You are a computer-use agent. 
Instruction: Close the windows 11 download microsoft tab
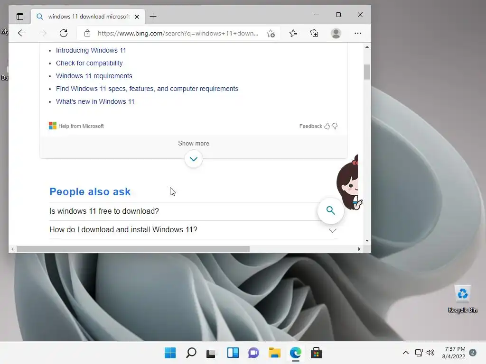click(x=137, y=17)
